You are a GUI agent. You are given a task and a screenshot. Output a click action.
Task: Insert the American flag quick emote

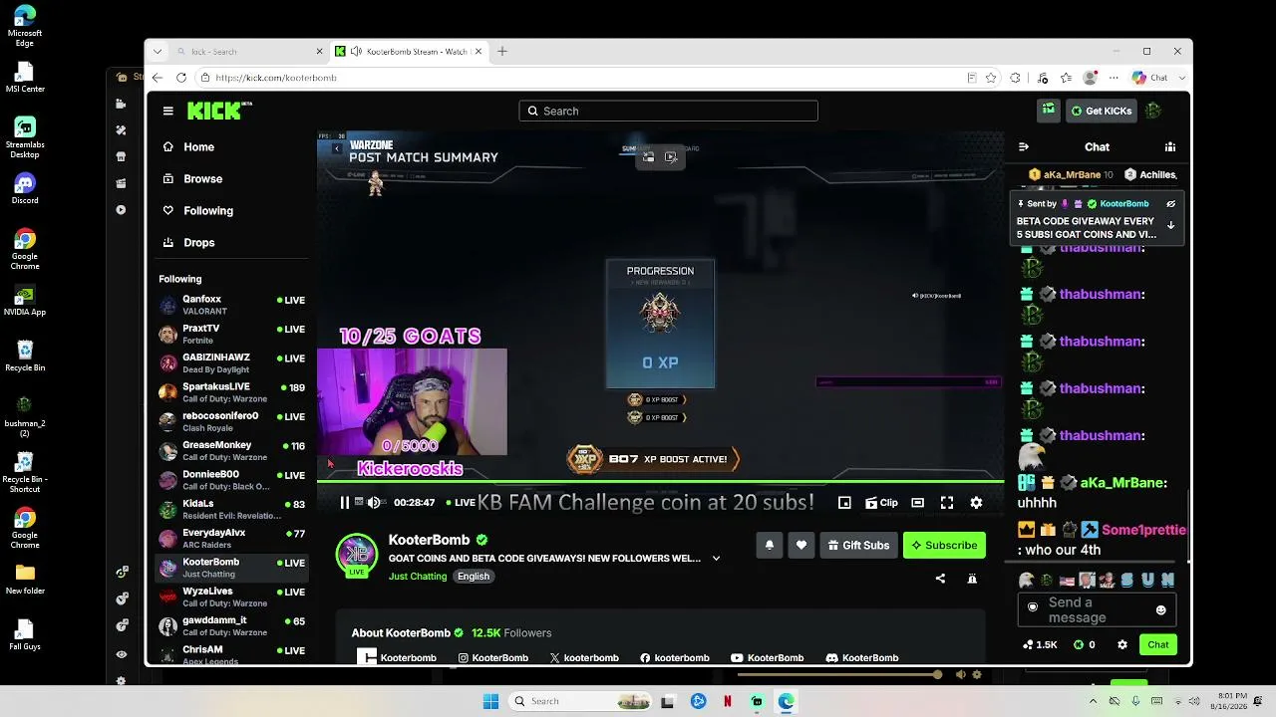click(1067, 580)
